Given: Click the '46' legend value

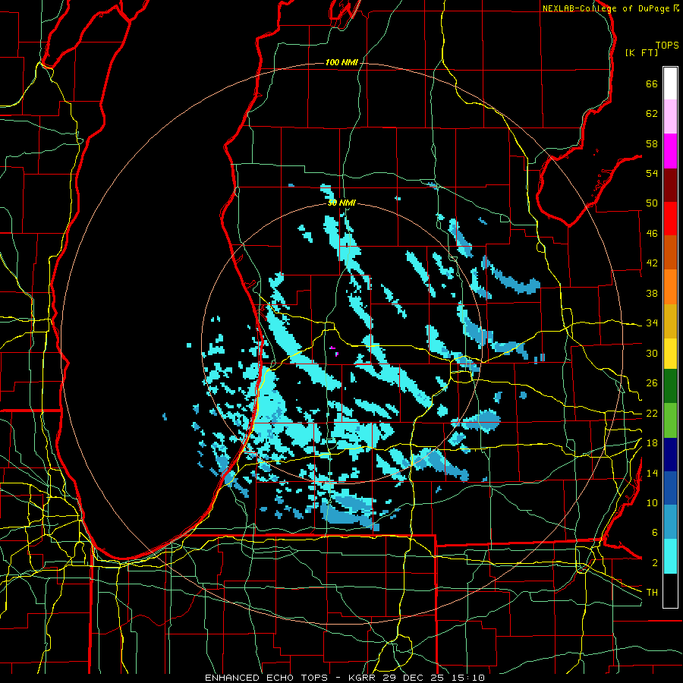Looking at the screenshot, I should coord(652,234).
